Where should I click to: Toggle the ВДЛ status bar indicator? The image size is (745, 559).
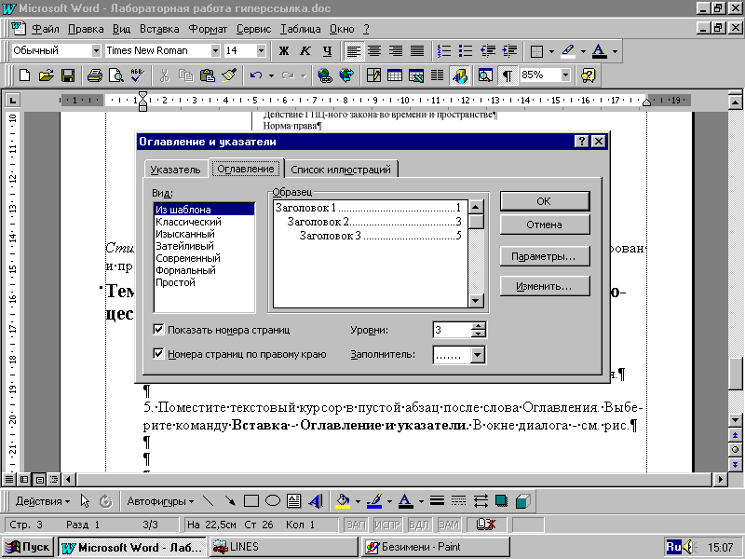click(x=418, y=525)
